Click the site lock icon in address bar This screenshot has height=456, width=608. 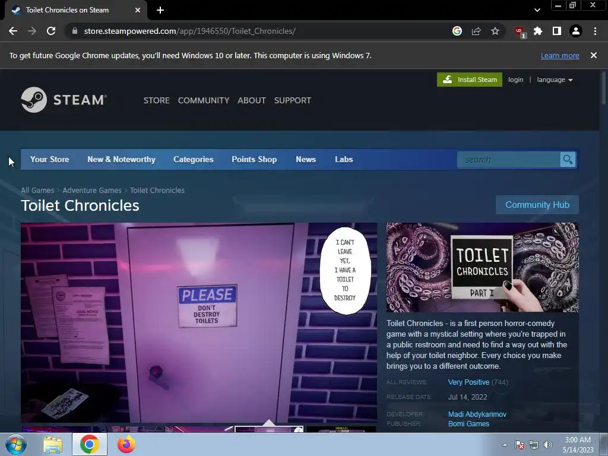click(x=75, y=31)
